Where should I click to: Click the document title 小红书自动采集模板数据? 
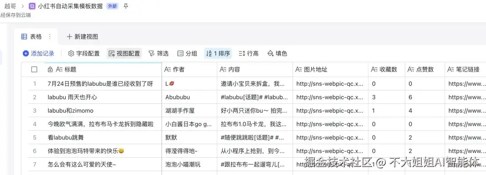(70, 6)
